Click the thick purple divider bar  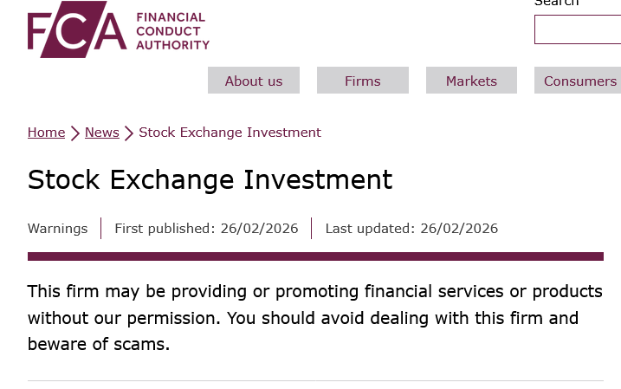(x=315, y=256)
